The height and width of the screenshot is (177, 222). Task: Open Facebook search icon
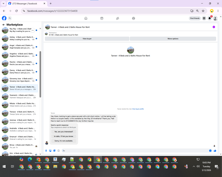pyautogui.click(x=10, y=18)
